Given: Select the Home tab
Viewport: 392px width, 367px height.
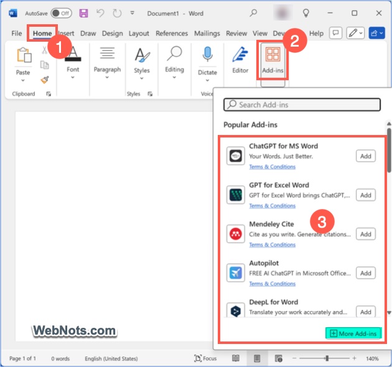Looking at the screenshot, I should [x=42, y=33].
